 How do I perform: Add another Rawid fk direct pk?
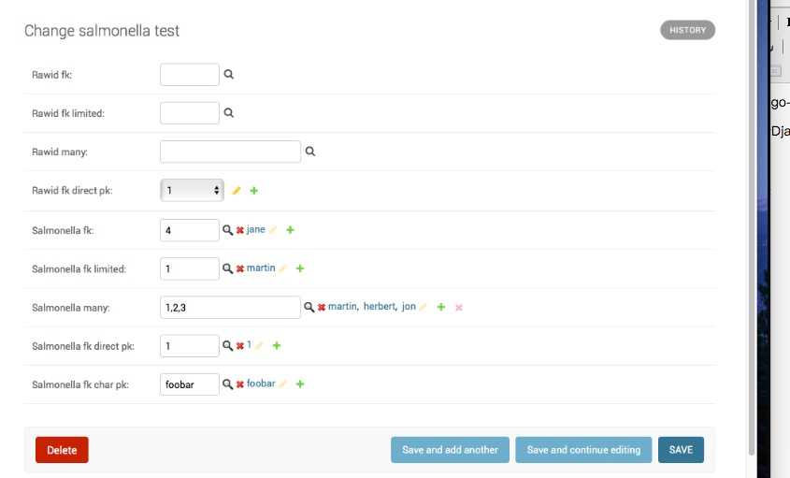click(x=254, y=191)
